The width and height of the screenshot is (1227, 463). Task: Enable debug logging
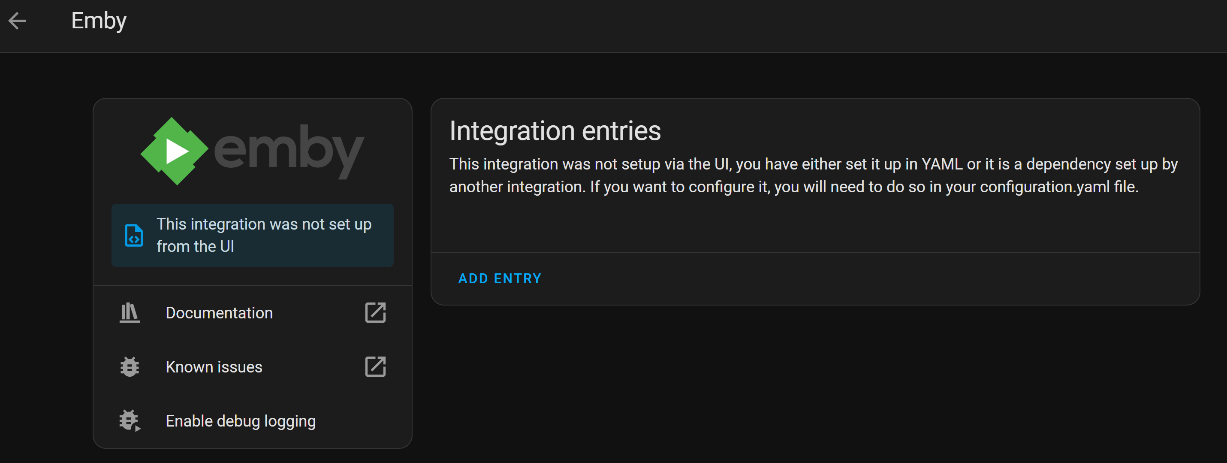click(241, 421)
